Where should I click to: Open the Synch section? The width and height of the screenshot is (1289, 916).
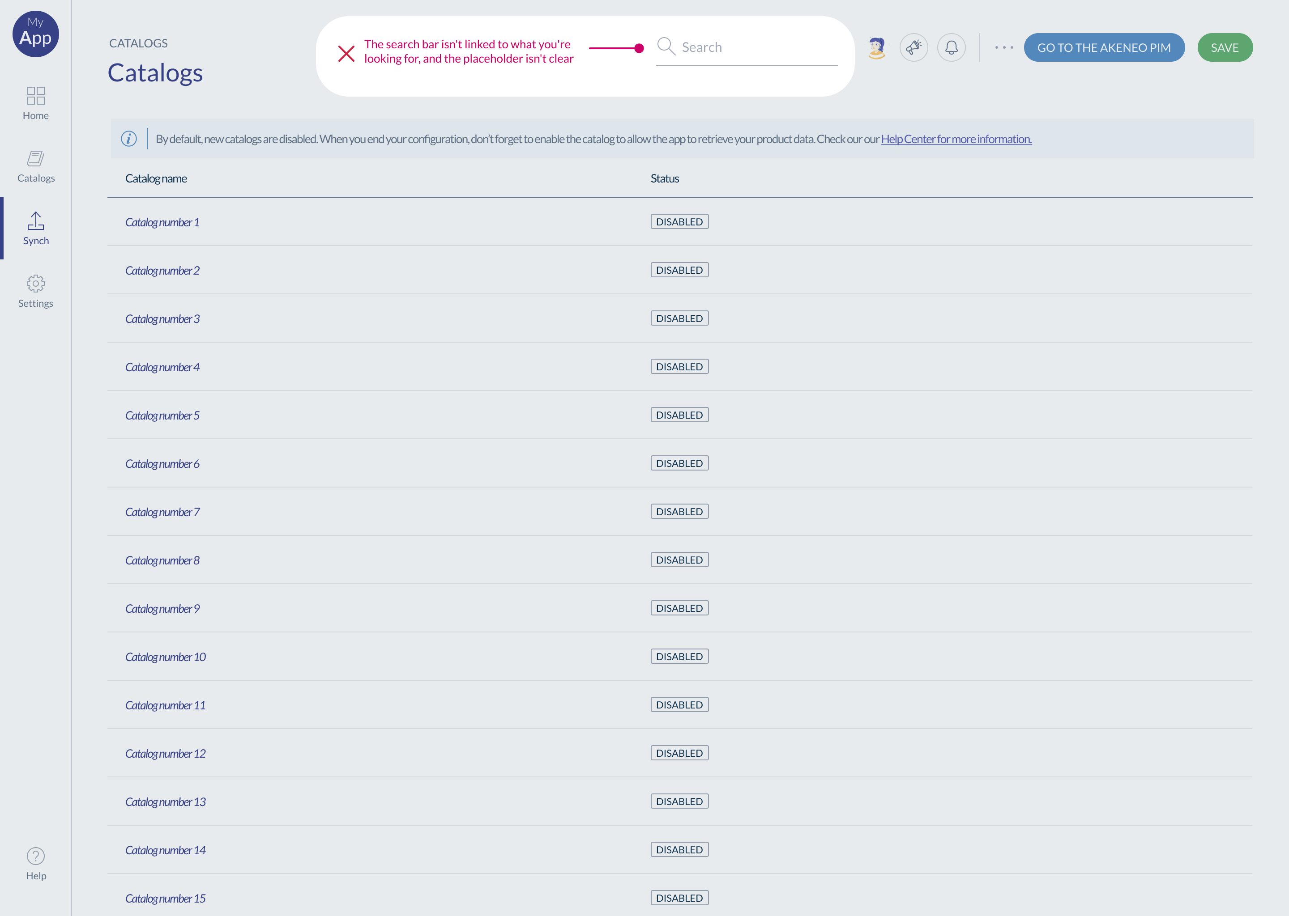tap(35, 228)
